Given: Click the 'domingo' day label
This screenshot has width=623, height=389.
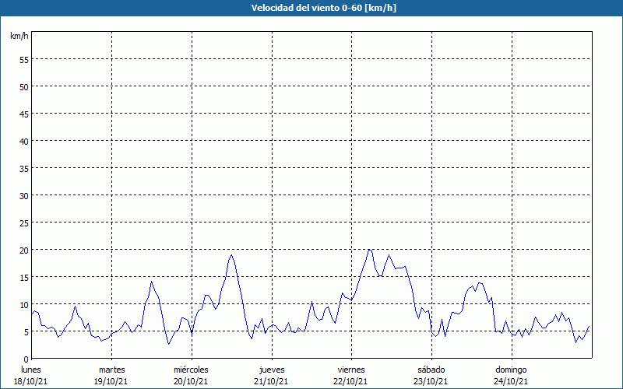Looking at the screenshot, I should point(511,370).
